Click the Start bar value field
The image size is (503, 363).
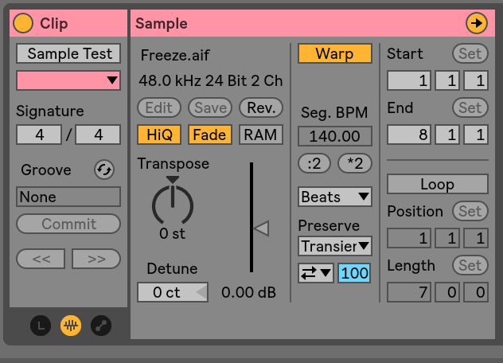pyautogui.click(x=409, y=80)
